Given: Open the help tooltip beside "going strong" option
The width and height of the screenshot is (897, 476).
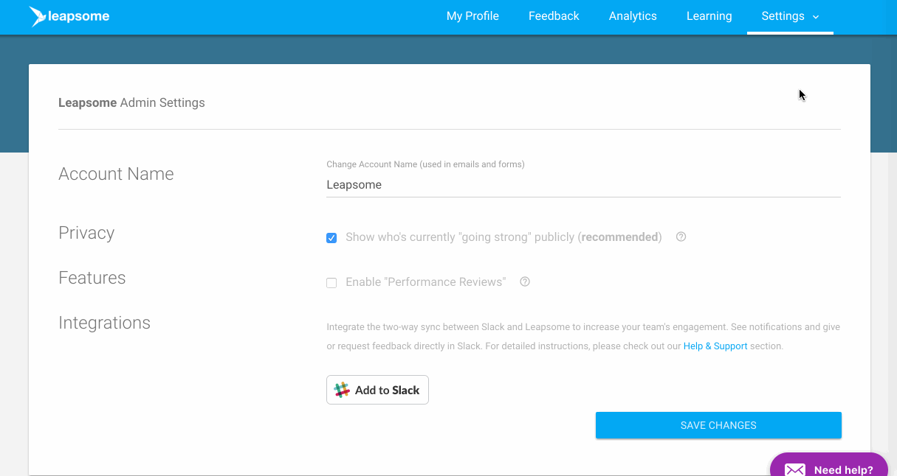Looking at the screenshot, I should click(x=681, y=237).
